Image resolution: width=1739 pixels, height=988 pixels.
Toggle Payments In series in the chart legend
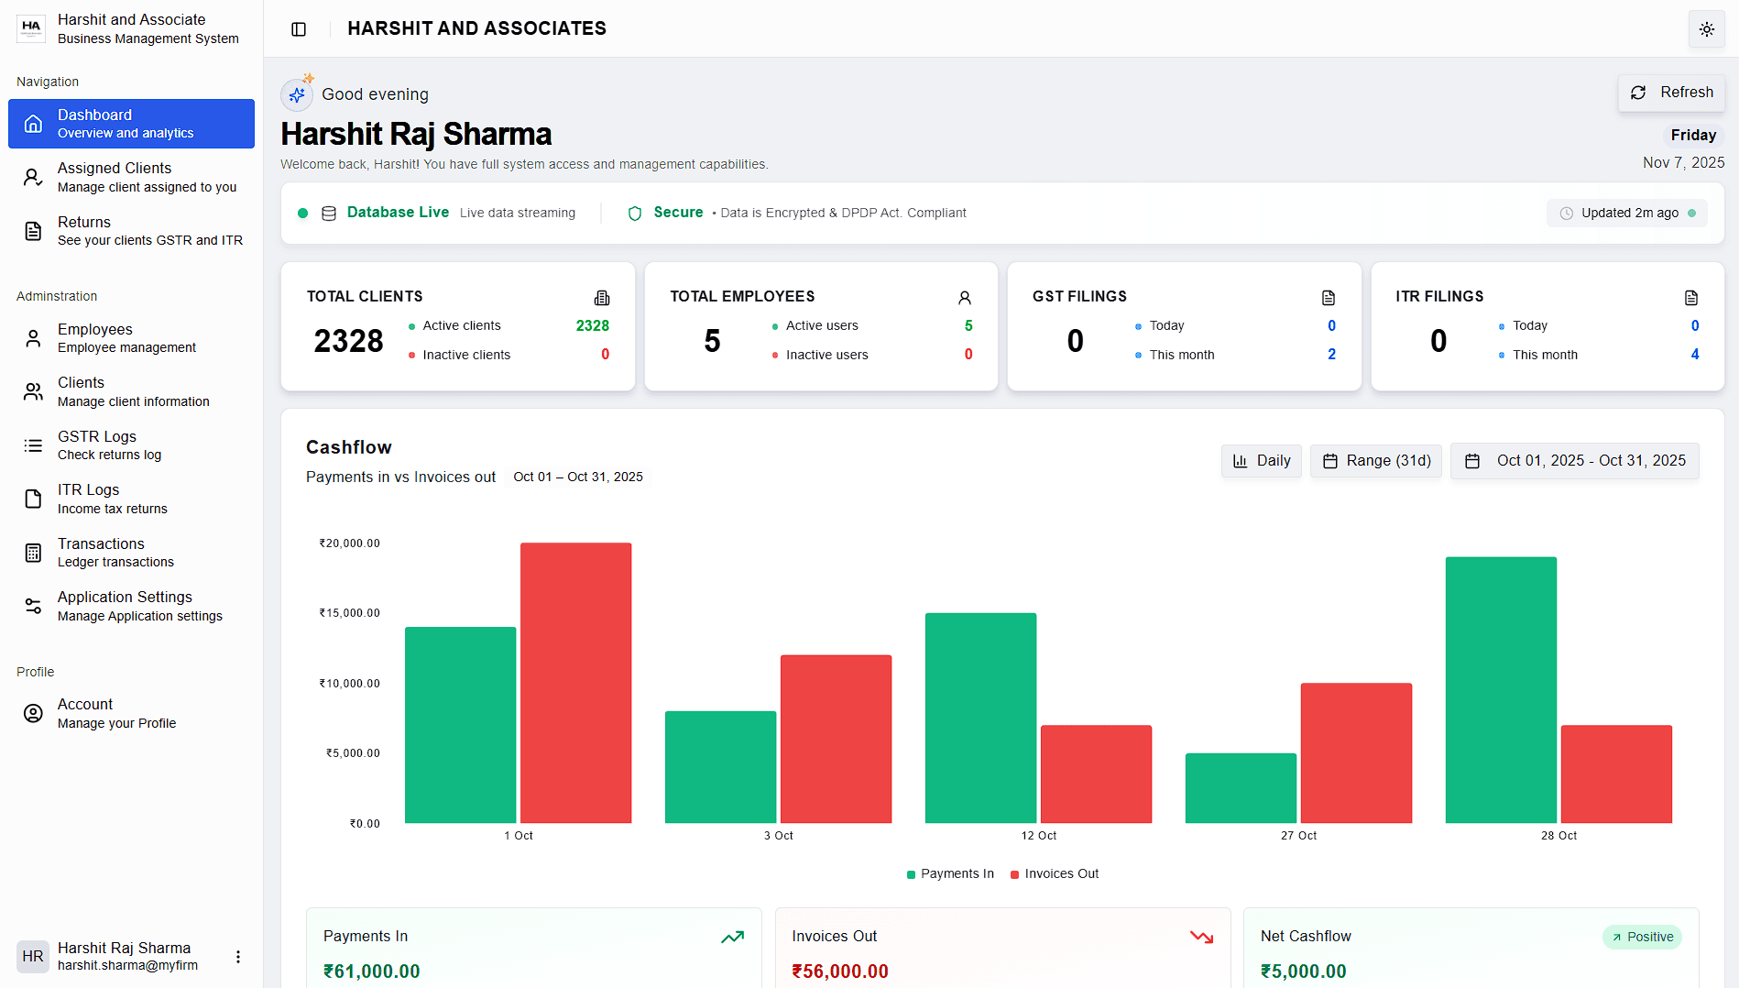pyautogui.click(x=949, y=873)
